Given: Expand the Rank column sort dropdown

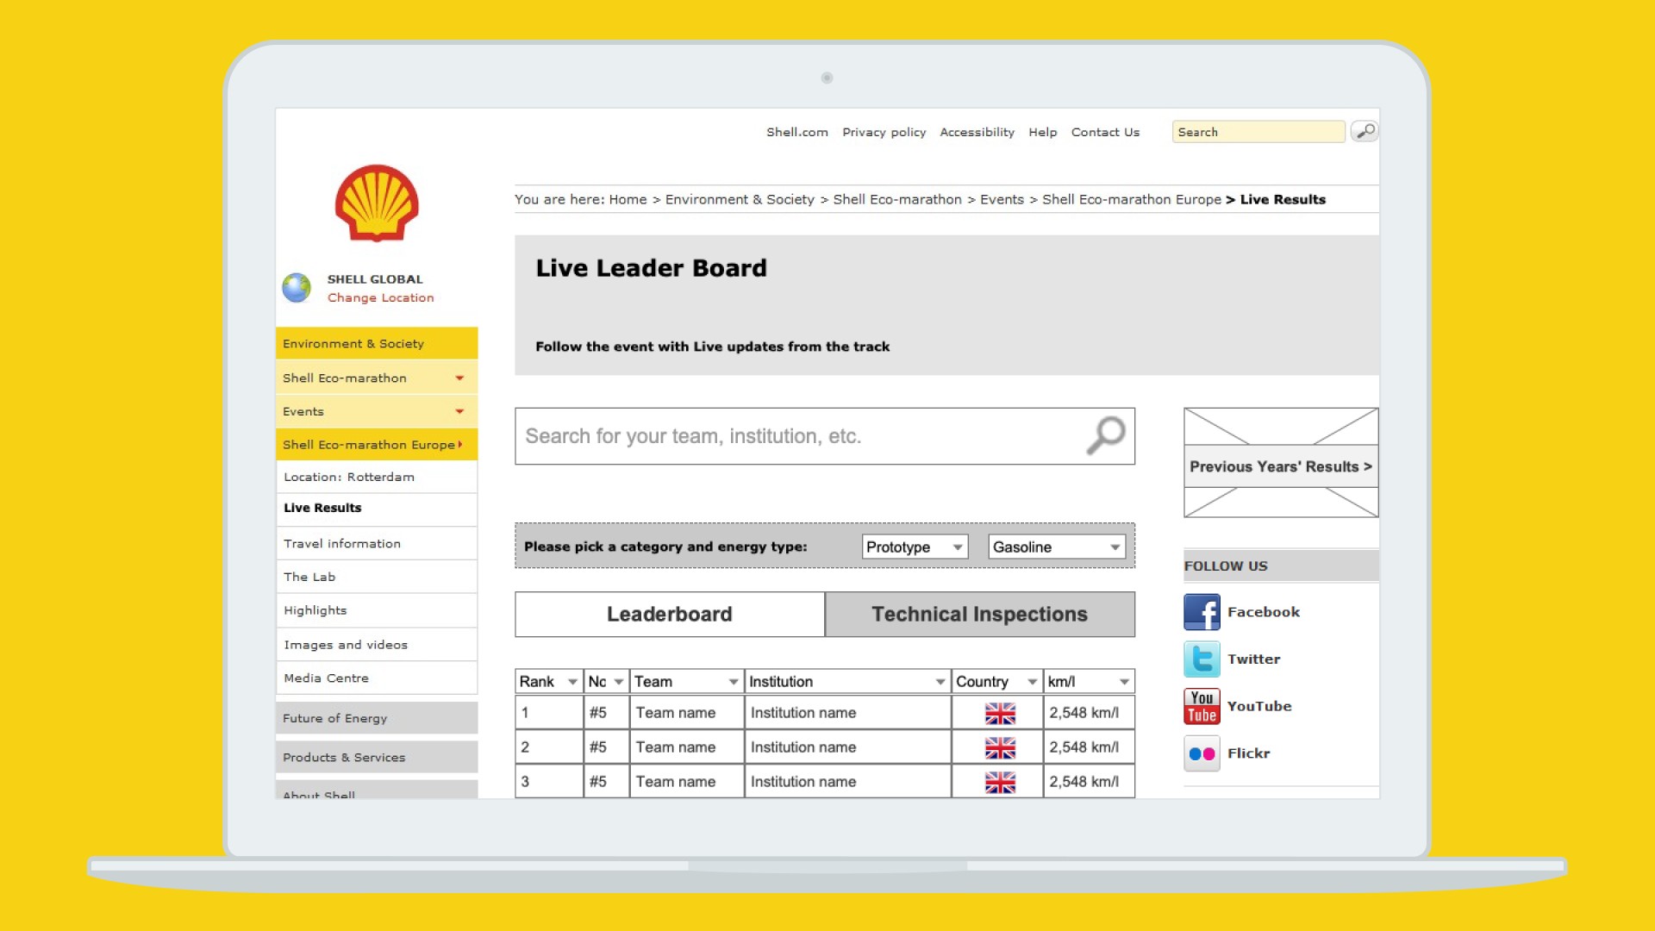Looking at the screenshot, I should [x=572, y=682].
